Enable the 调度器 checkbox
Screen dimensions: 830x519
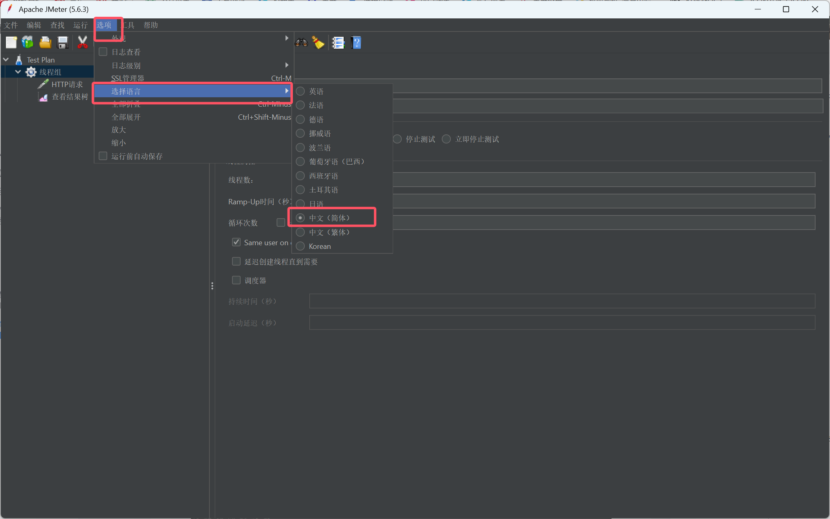click(236, 280)
